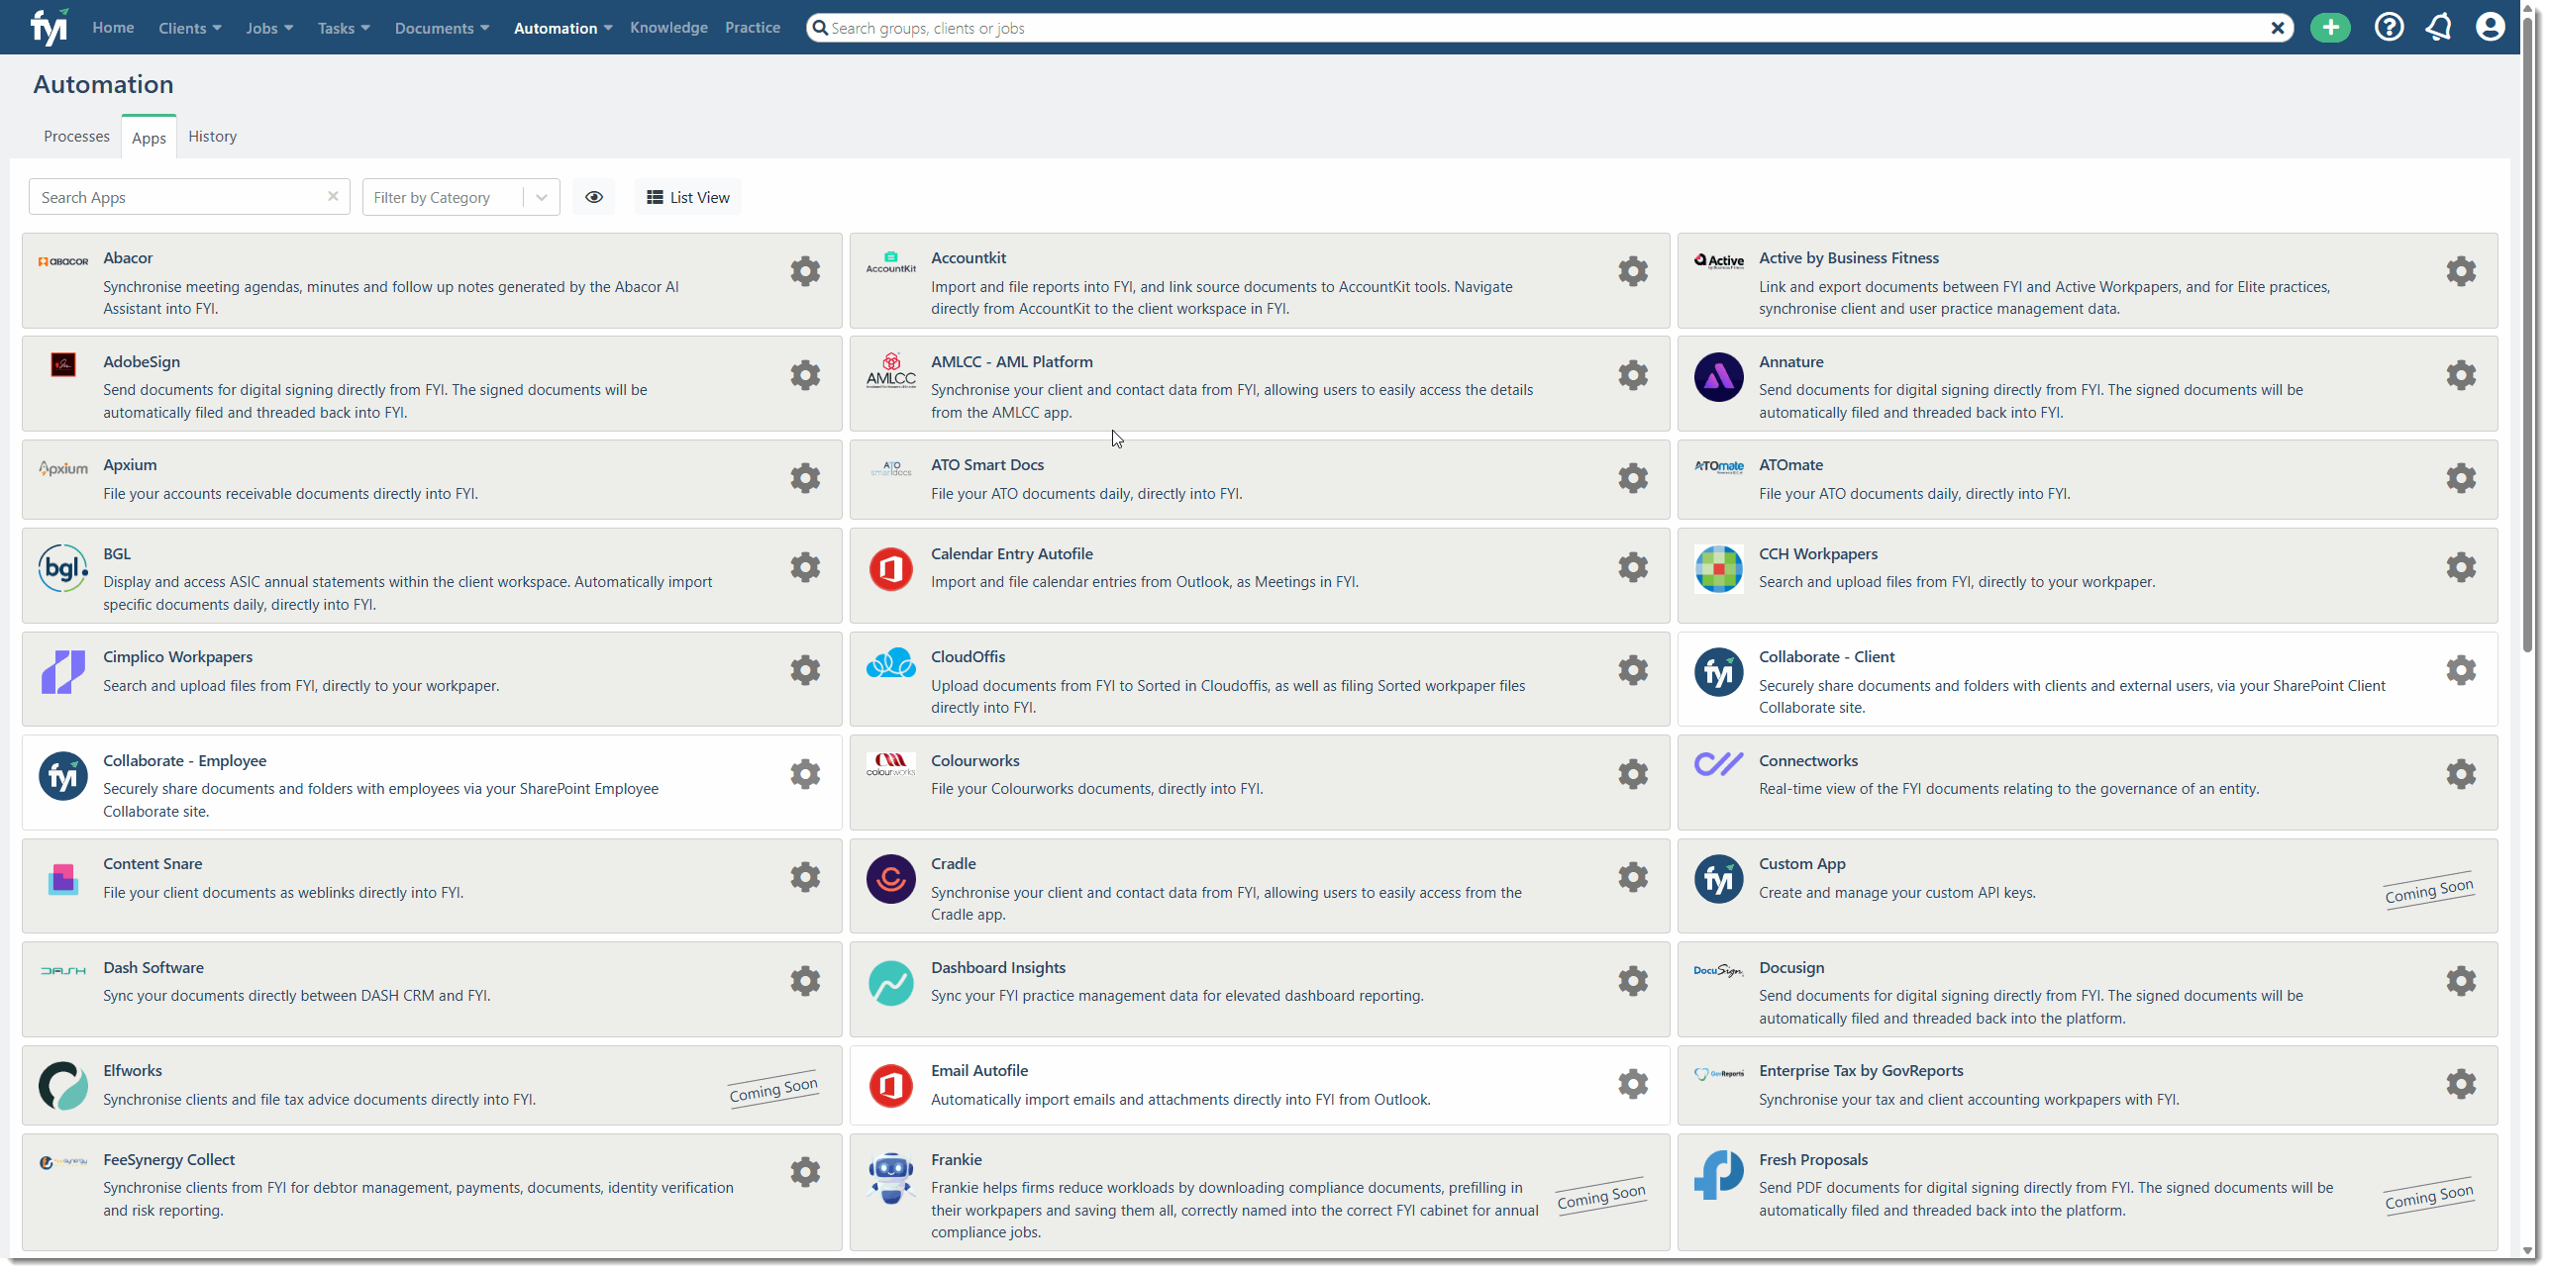The width and height of the screenshot is (2550, 1273).
Task: Open settings gear for Abacor app
Action: [x=805, y=271]
